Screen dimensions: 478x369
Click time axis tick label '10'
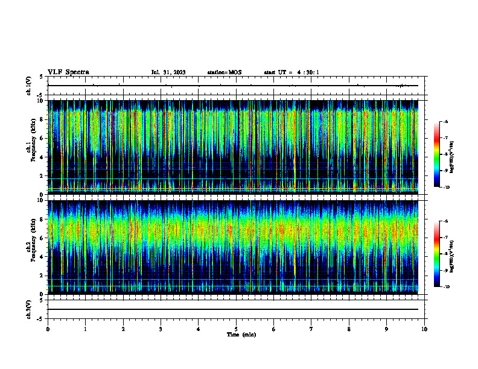point(424,329)
